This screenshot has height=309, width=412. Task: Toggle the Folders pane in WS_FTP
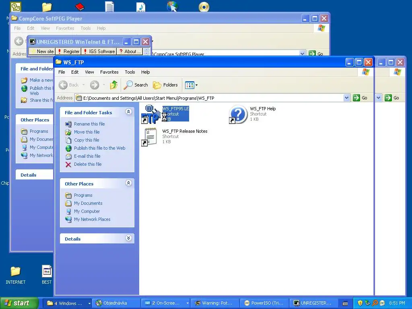[x=165, y=85]
